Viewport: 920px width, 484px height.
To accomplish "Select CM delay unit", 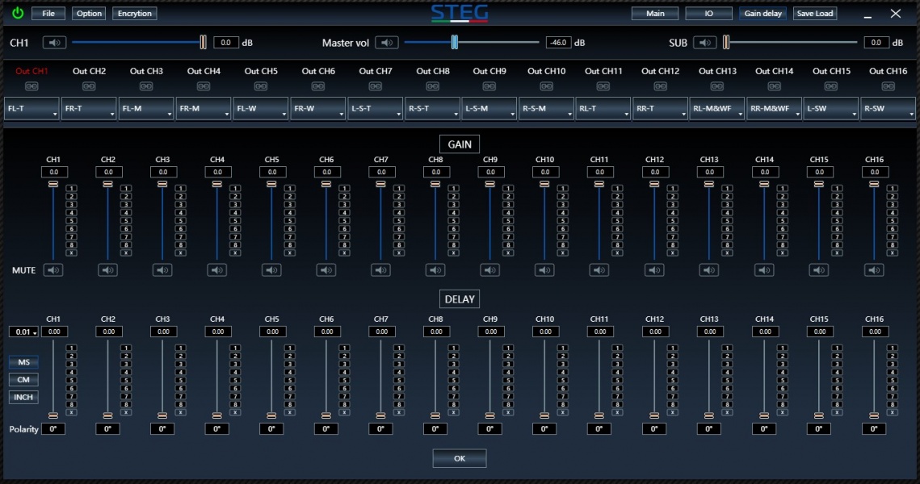I will pyautogui.click(x=23, y=380).
